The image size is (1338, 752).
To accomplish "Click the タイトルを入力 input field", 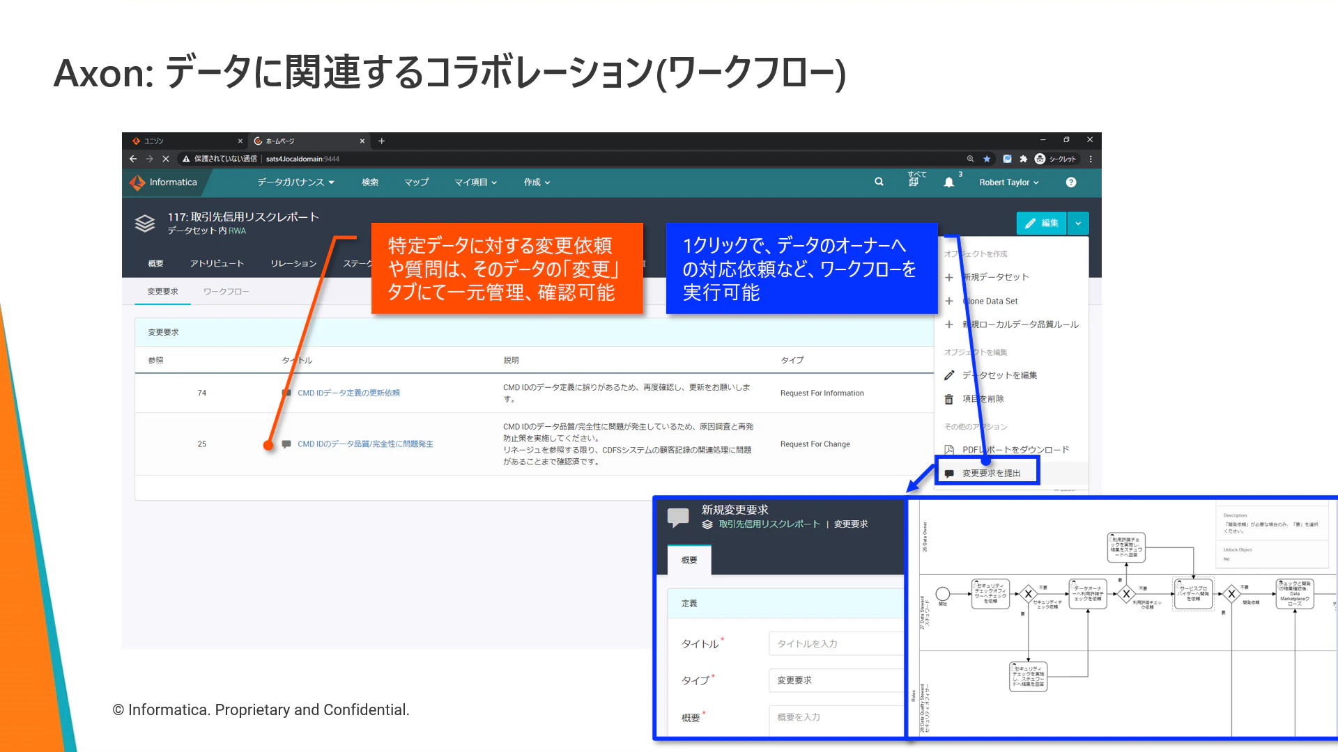I will (x=836, y=644).
